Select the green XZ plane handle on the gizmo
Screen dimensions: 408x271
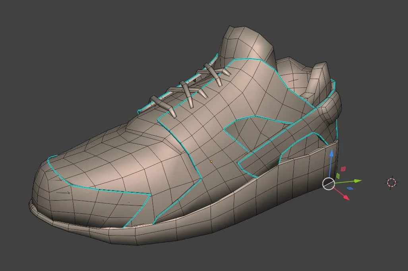338,176
